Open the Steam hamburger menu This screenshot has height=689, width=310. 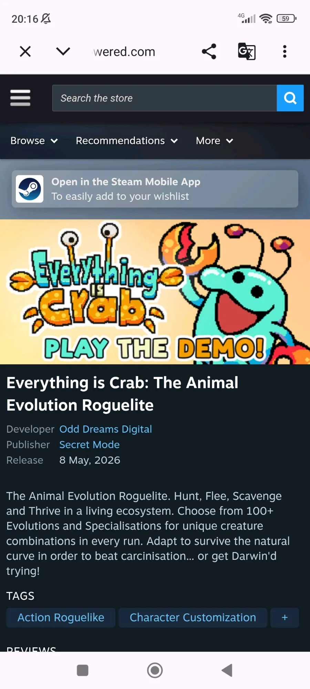tap(20, 98)
